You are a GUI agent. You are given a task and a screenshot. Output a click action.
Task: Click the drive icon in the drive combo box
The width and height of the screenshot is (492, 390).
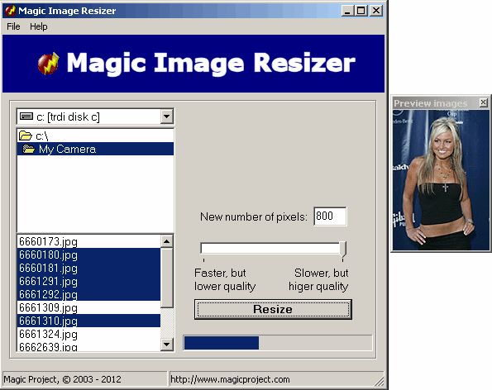(26, 117)
